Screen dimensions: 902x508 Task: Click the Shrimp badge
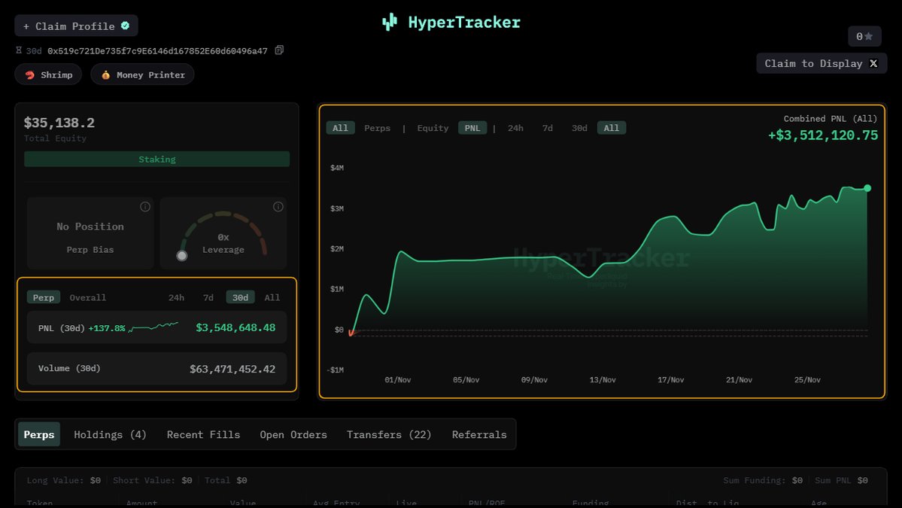(48, 75)
